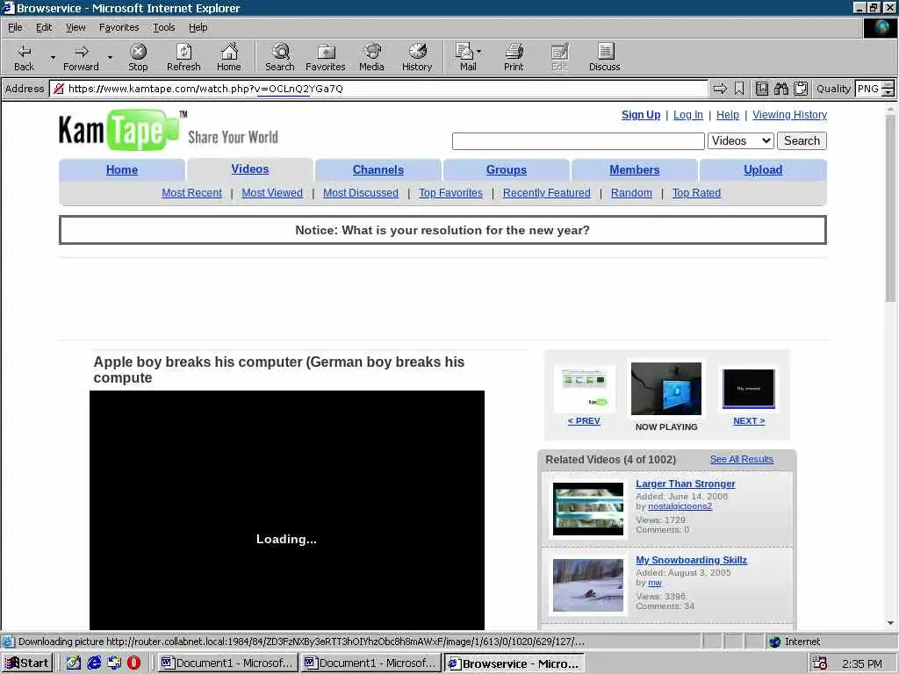Open the Back history dropdown arrow
This screenshot has height=674, width=899.
(x=53, y=57)
